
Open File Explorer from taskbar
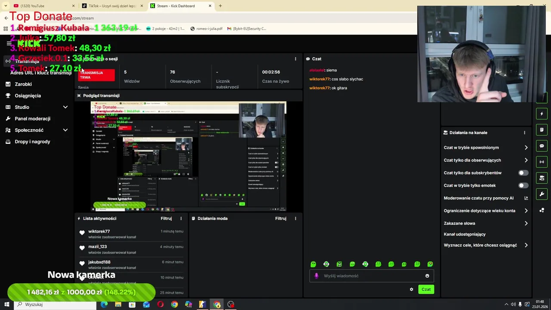118,304
